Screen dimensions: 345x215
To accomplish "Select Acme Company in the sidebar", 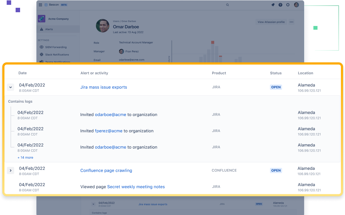I will (x=58, y=19).
